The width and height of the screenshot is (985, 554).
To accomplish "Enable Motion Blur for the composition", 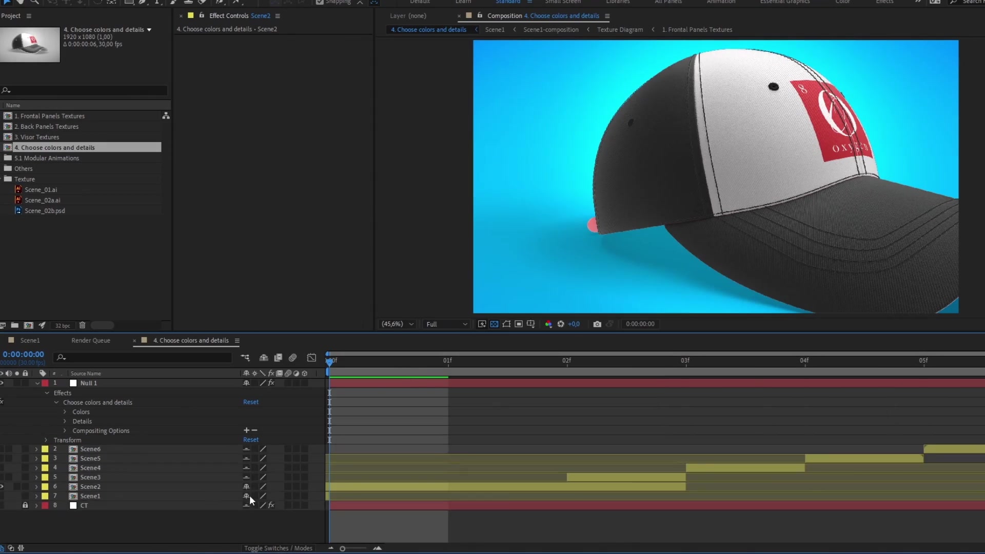I will point(292,358).
